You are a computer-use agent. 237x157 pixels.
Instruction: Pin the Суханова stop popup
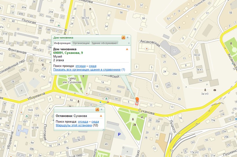(97, 109)
